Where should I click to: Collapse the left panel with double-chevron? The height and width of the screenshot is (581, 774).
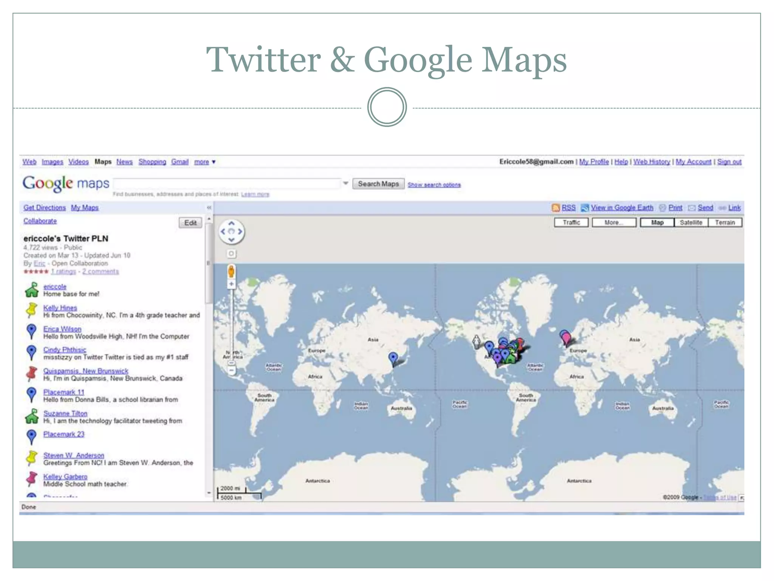click(209, 208)
